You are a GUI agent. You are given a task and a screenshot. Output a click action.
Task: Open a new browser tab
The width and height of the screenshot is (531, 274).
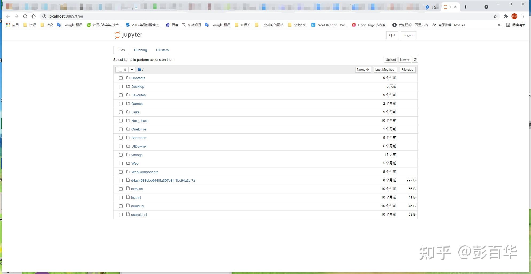pos(466,7)
